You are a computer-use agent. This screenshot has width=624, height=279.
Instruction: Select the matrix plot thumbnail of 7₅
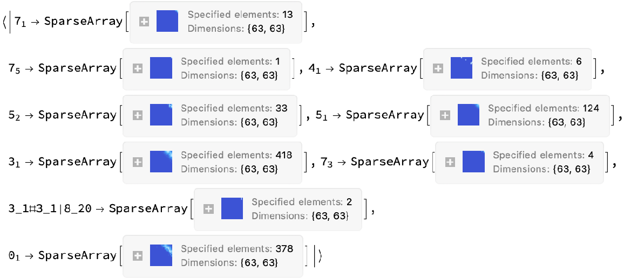click(161, 69)
